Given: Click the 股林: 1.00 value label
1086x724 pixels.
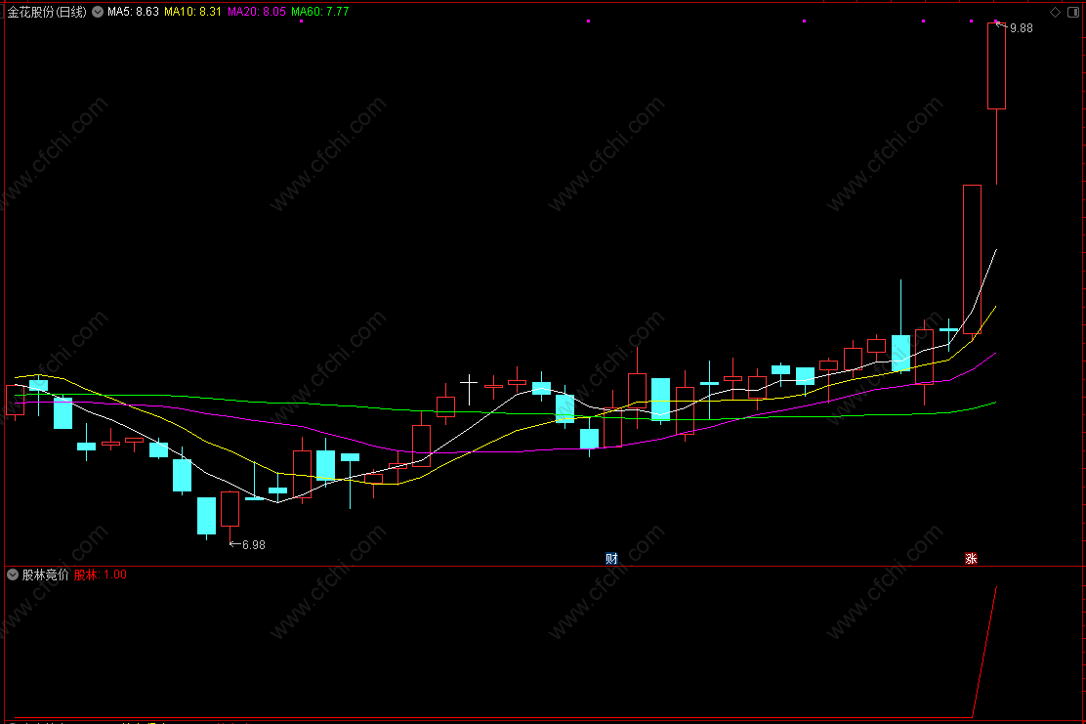Looking at the screenshot, I should [101, 575].
